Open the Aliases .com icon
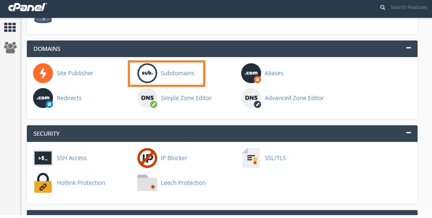432x218 pixels. (x=251, y=73)
